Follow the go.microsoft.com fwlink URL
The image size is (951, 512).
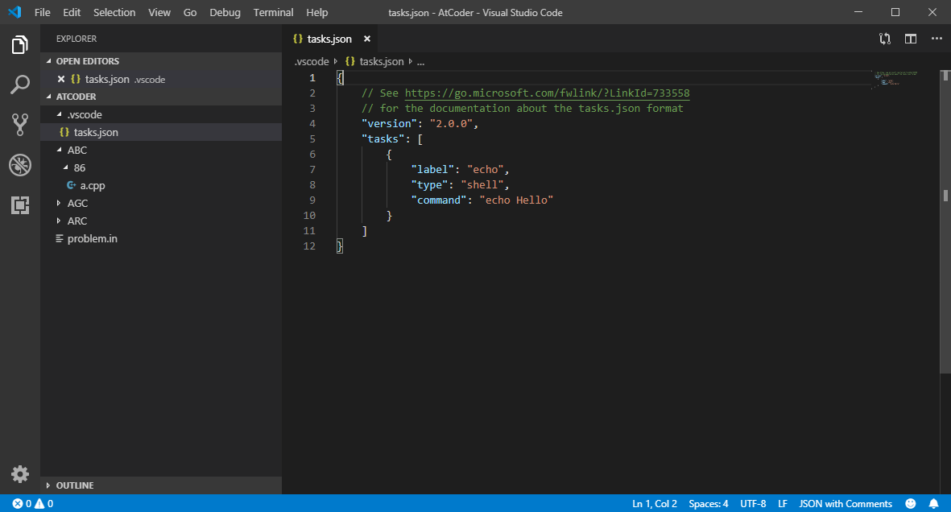pos(547,93)
